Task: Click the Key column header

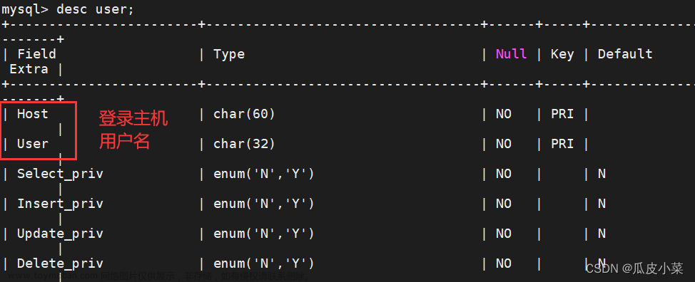Action: (x=562, y=54)
